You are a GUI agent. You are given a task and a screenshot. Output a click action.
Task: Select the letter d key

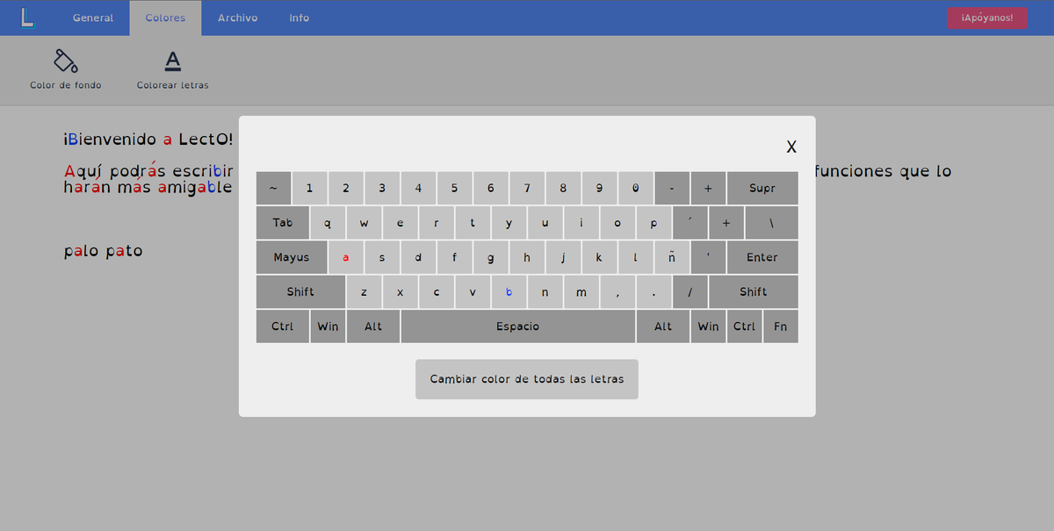click(x=418, y=257)
